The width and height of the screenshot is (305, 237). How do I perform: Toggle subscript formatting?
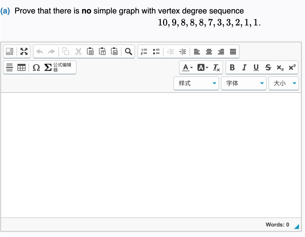click(x=280, y=67)
